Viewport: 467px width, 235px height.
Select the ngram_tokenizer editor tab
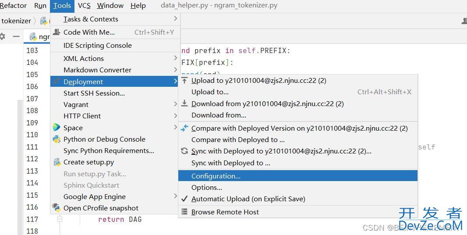[37, 36]
